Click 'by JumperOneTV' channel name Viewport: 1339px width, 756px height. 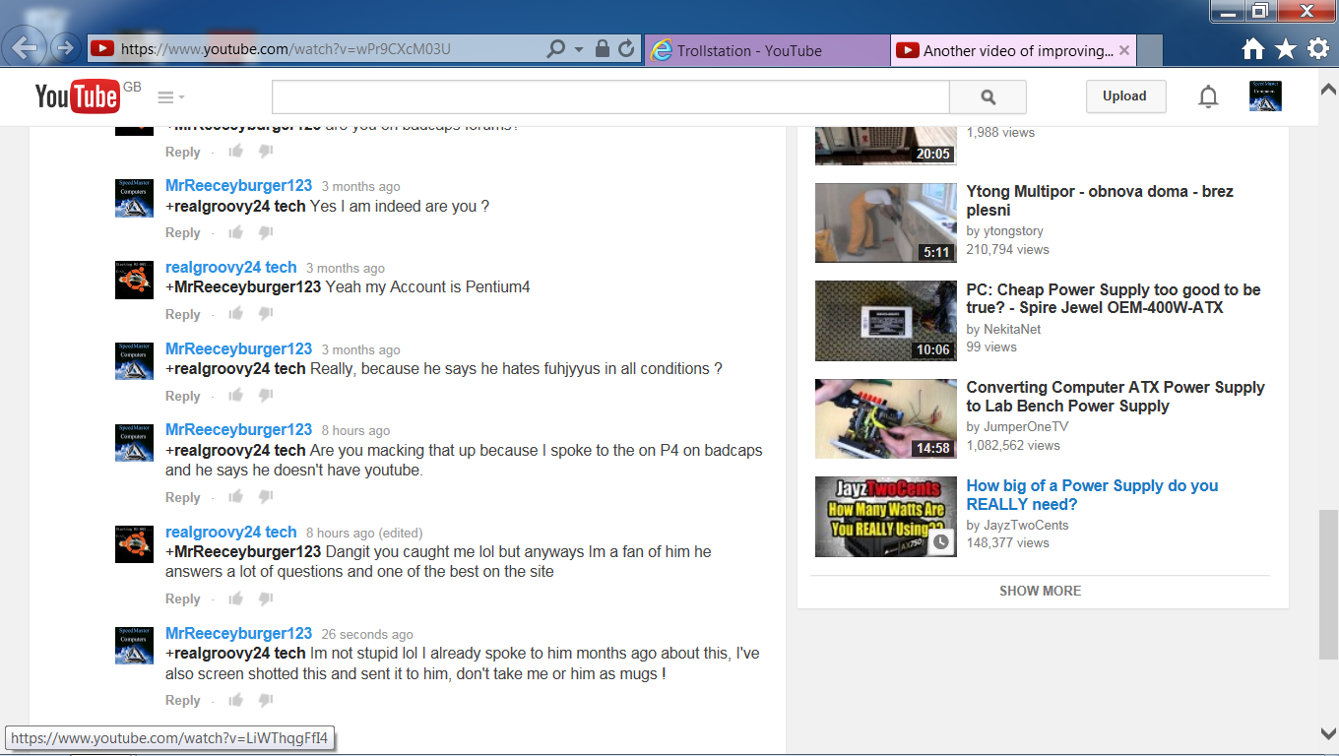[1017, 426]
